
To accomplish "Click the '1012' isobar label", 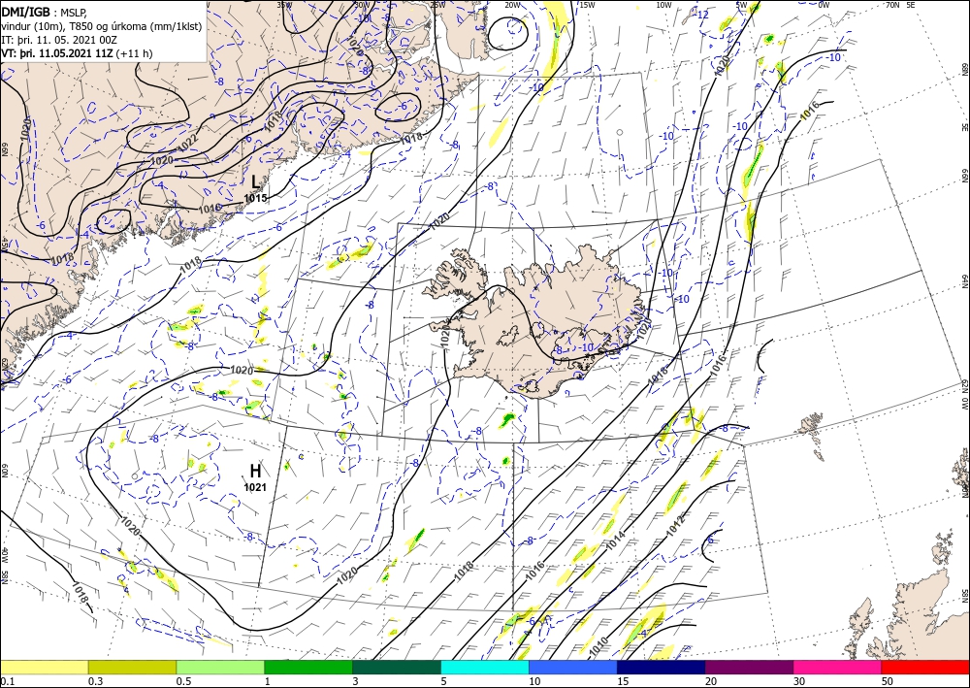I will click(x=675, y=525).
